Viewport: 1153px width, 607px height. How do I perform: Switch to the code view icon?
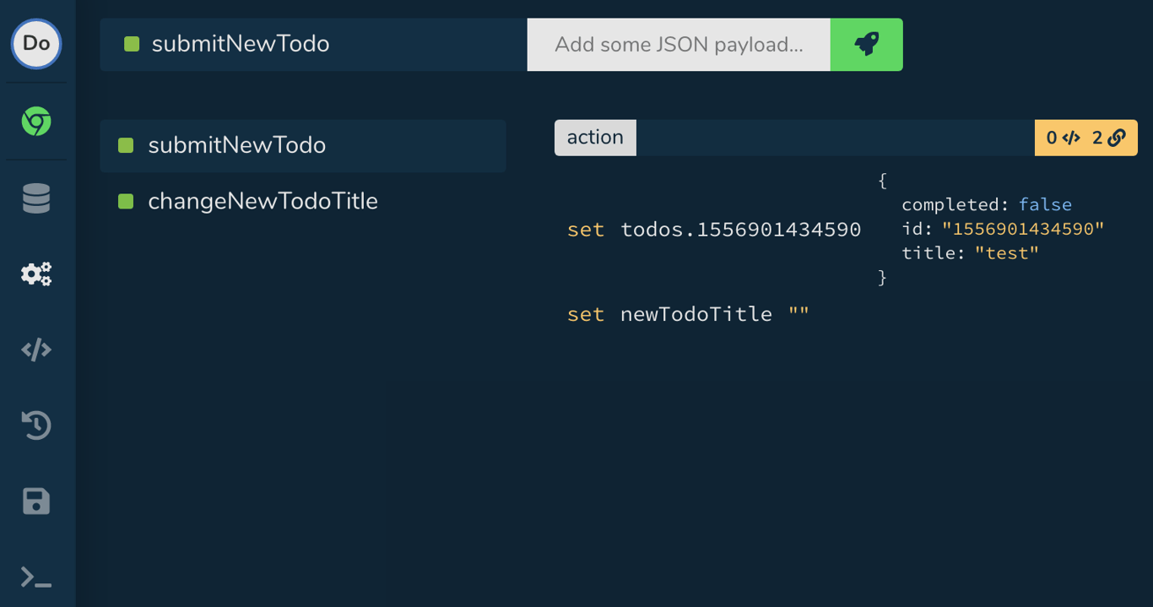coord(35,350)
